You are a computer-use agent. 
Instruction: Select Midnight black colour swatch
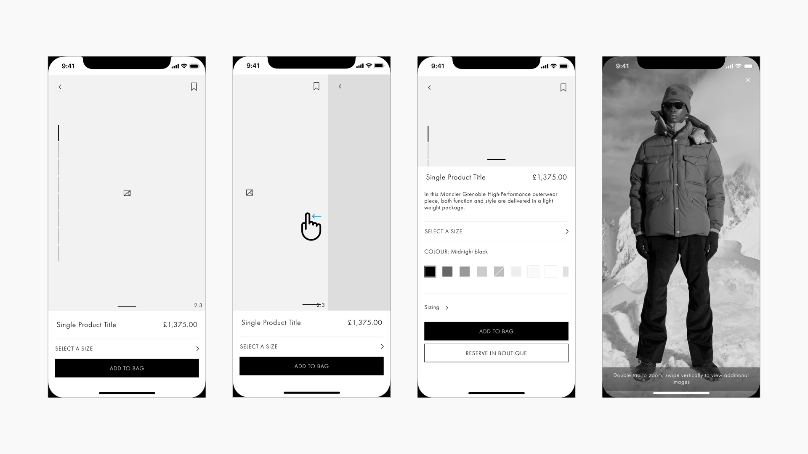pos(430,272)
